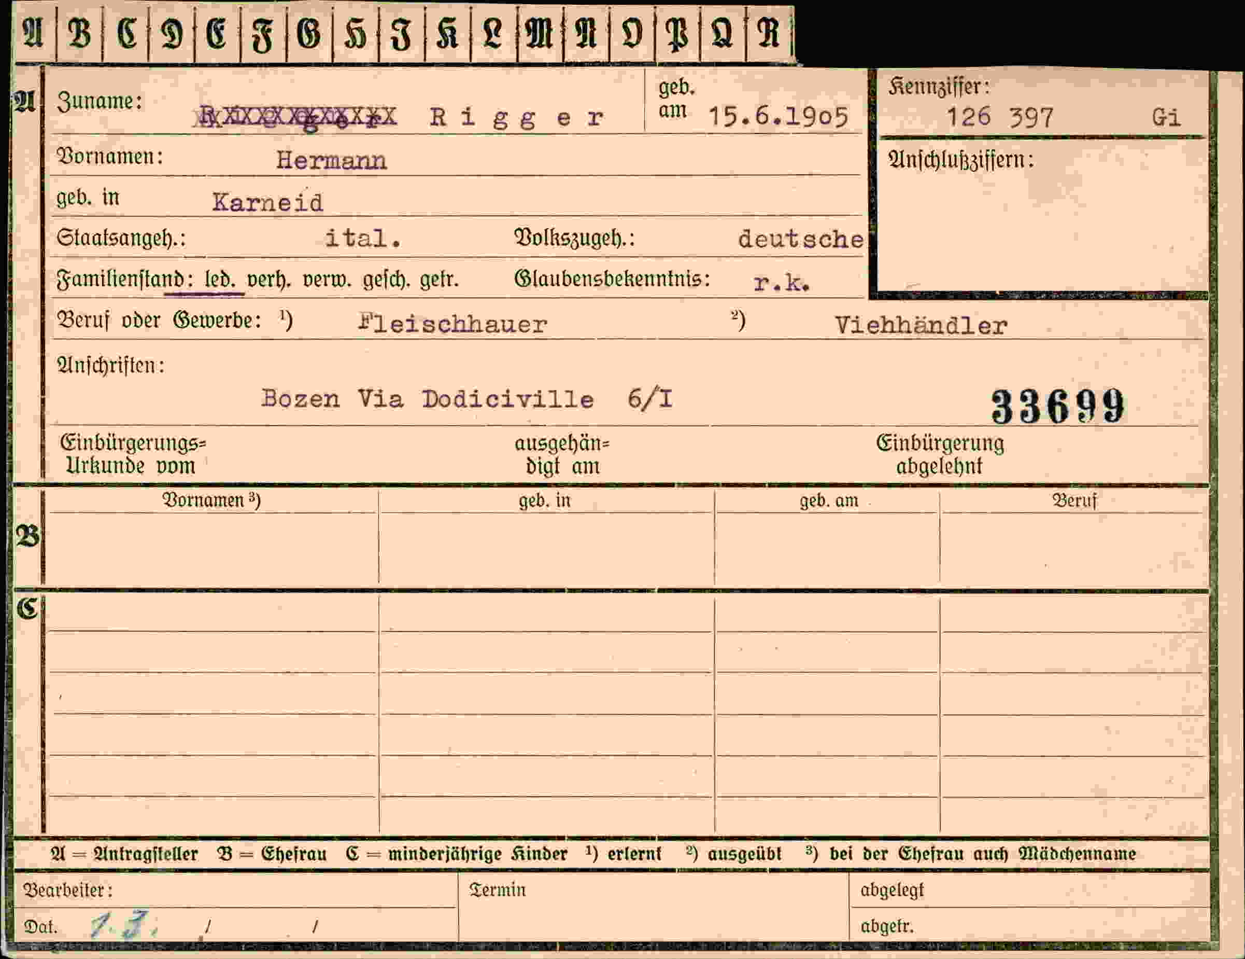1245x959 pixels.
Task: Click the birthplace 'Karneid'
Action: [x=267, y=202]
